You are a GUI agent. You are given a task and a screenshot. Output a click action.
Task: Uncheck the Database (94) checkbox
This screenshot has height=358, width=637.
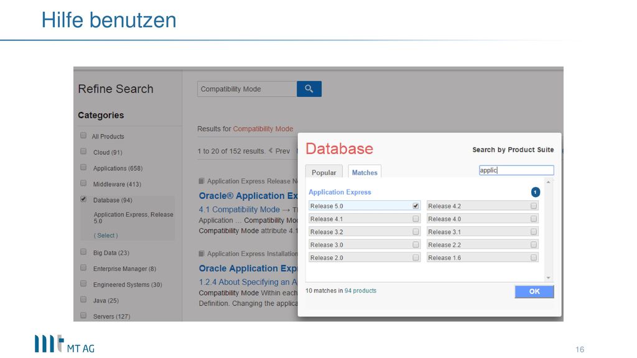(x=83, y=200)
